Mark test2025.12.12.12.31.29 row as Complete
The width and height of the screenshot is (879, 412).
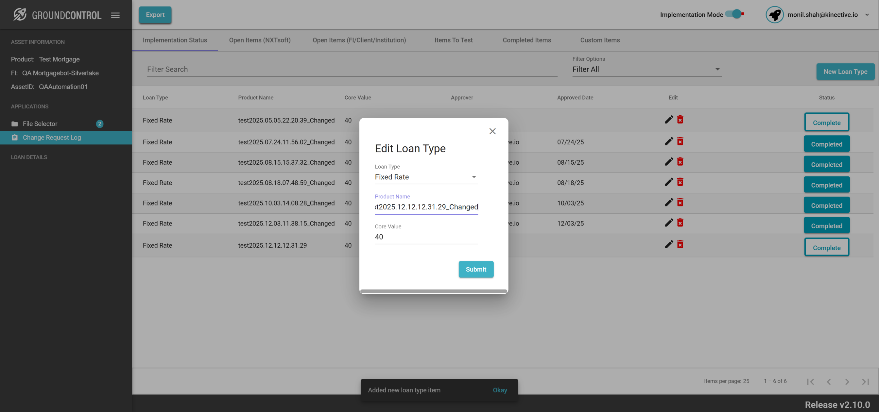(x=826, y=248)
